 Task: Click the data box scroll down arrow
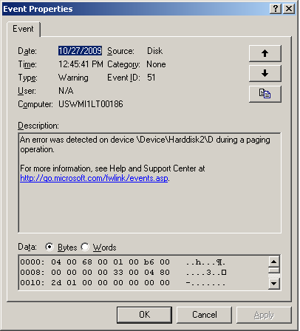pyautogui.click(x=274, y=284)
